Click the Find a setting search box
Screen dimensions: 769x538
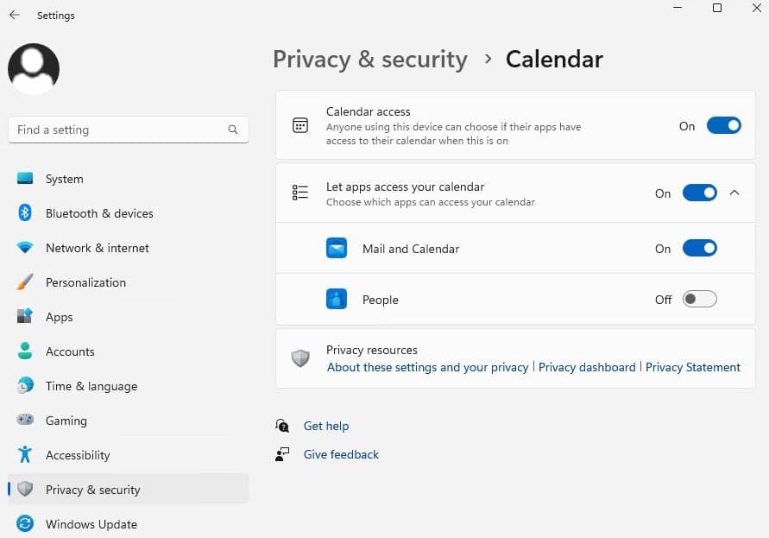tap(121, 130)
